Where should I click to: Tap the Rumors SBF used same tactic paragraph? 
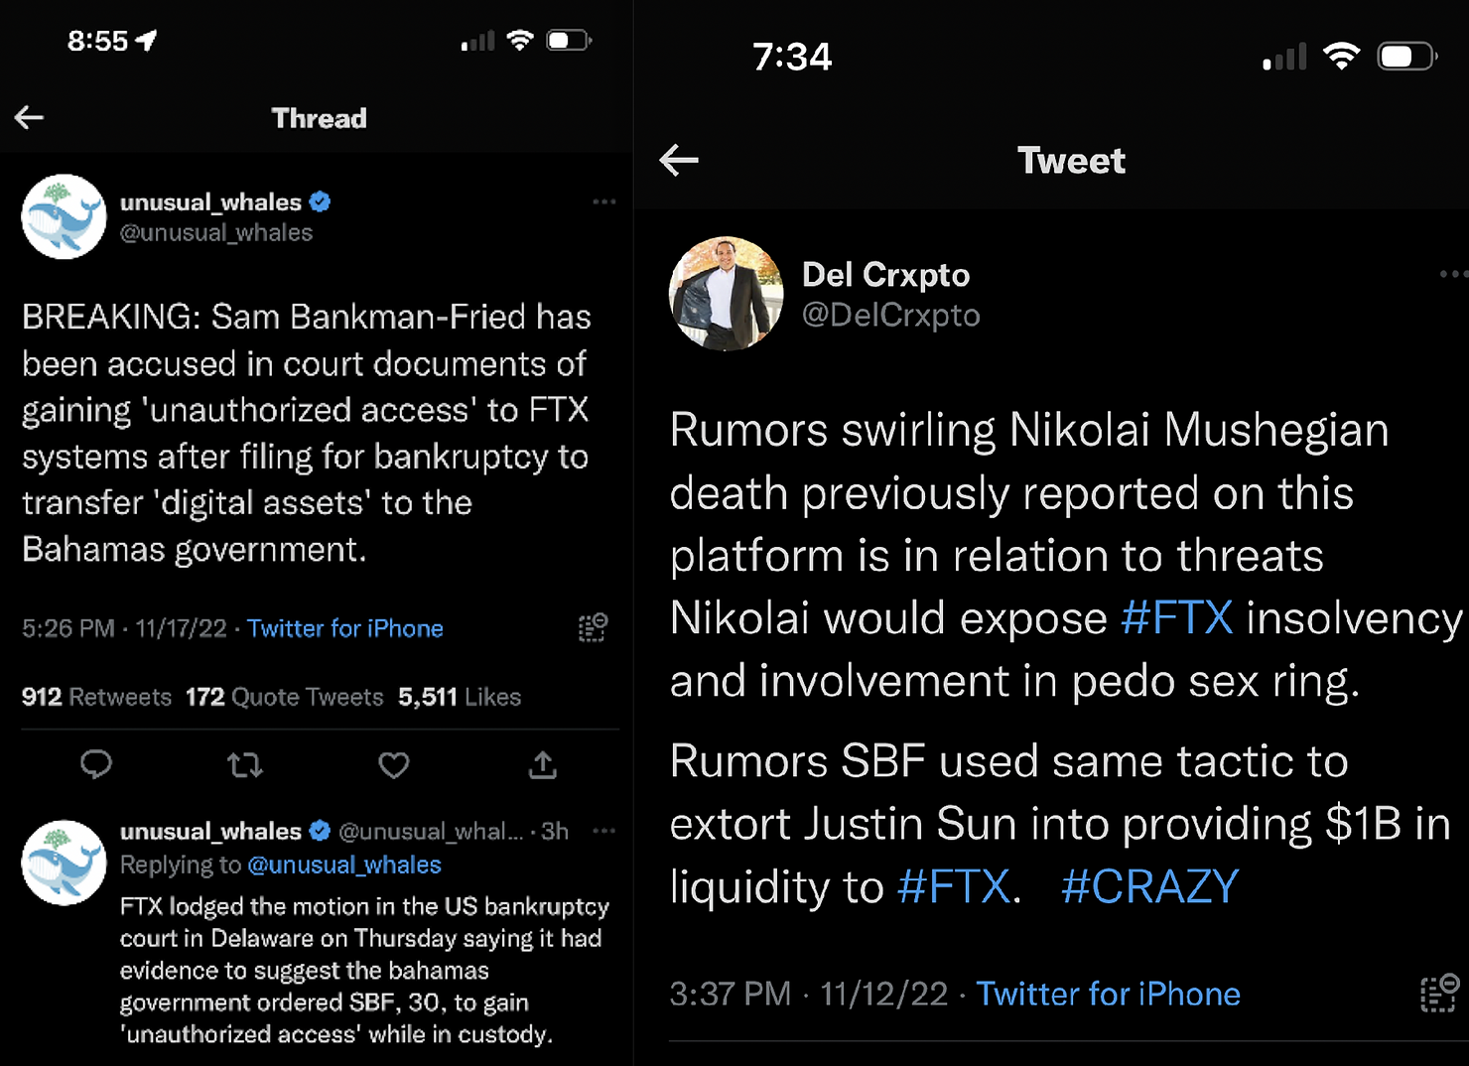1060,824
